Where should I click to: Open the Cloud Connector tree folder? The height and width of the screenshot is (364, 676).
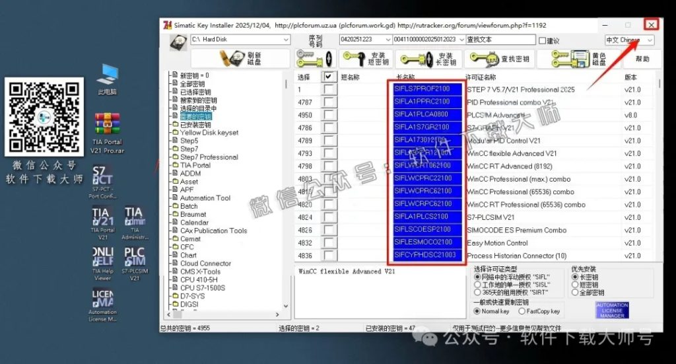tap(206, 263)
